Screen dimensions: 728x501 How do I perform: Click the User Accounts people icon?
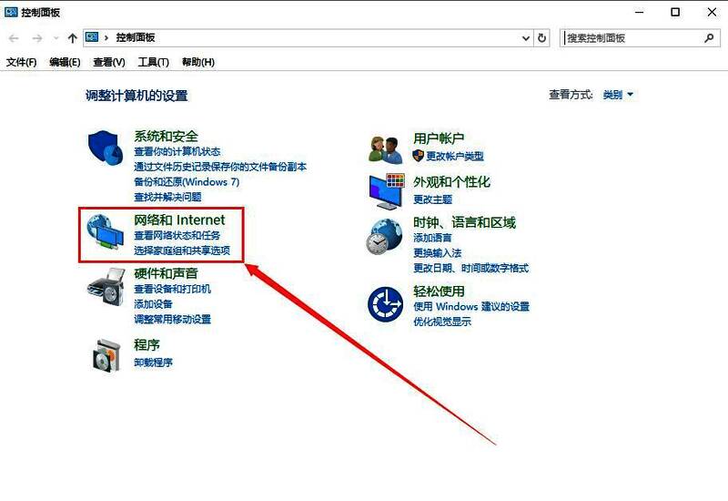(386, 148)
